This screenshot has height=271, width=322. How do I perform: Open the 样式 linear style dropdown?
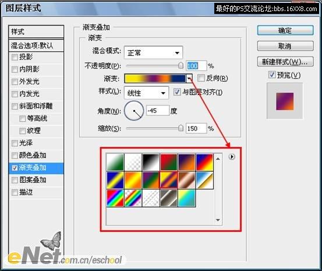pos(146,93)
